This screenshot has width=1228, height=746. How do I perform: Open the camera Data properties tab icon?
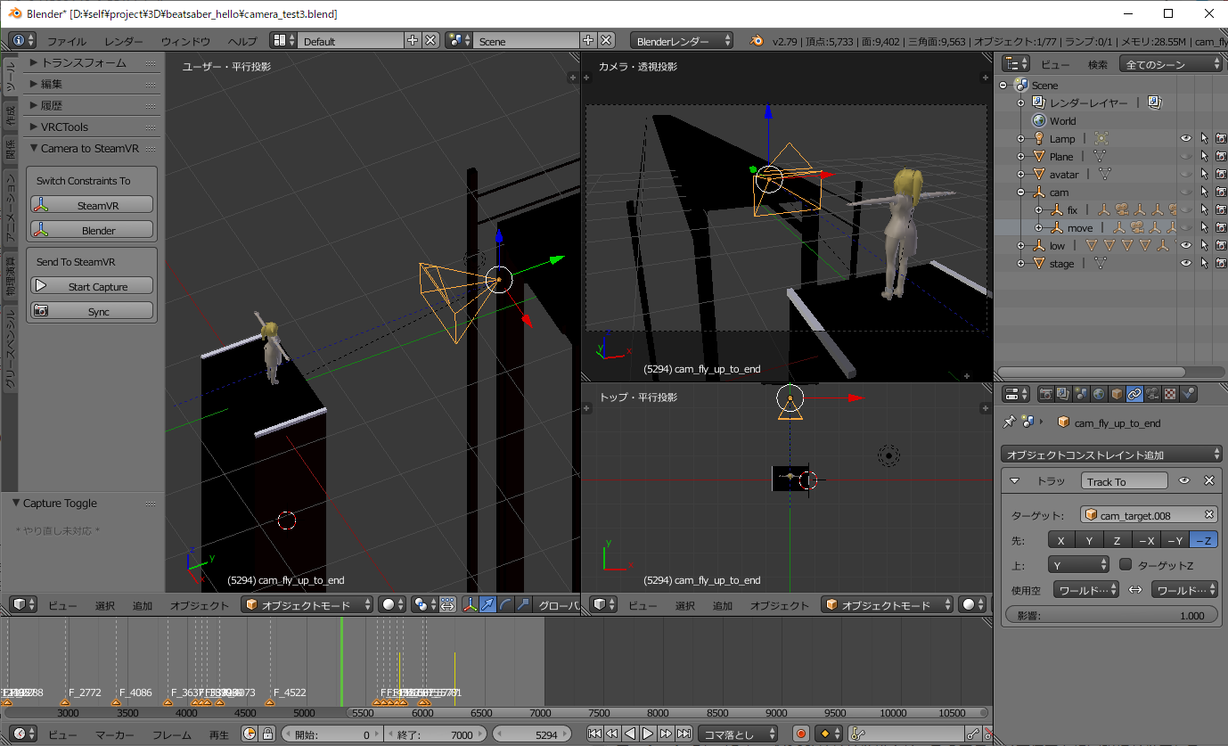[1152, 394]
